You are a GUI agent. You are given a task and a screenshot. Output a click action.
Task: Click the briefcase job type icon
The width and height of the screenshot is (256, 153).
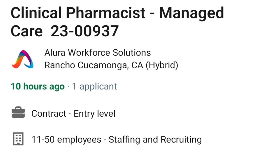coord(18,112)
